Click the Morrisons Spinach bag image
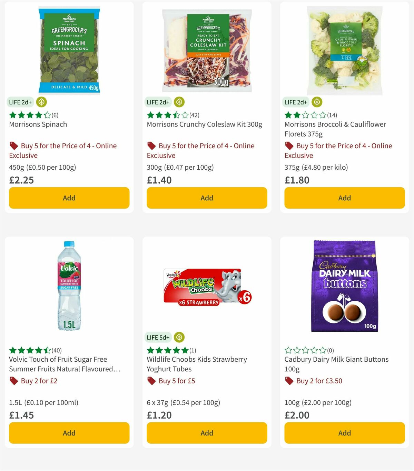 [69, 48]
